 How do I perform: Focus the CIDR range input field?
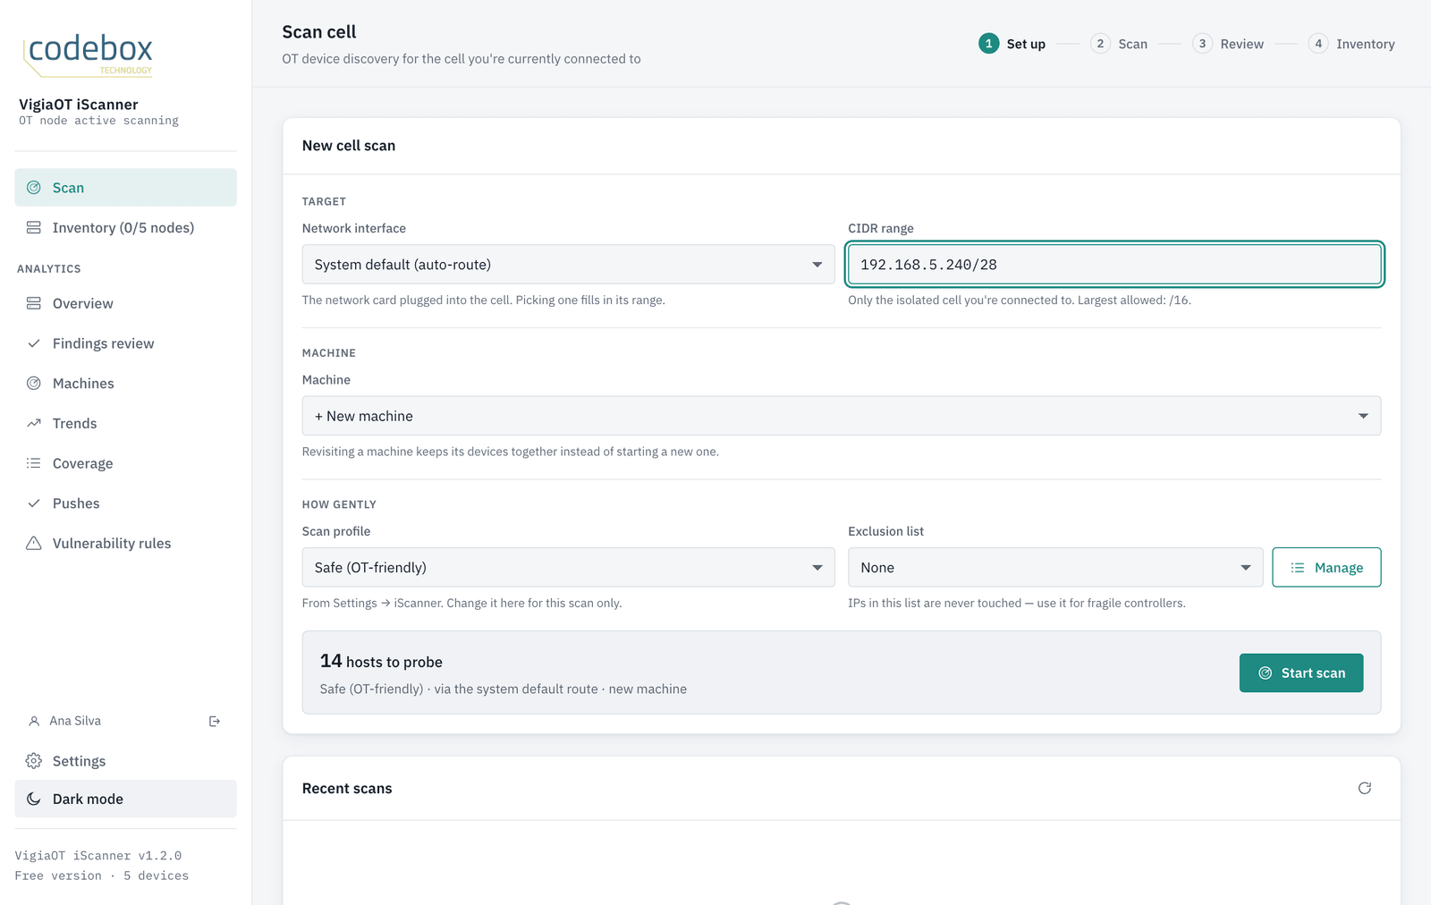pyautogui.click(x=1114, y=265)
